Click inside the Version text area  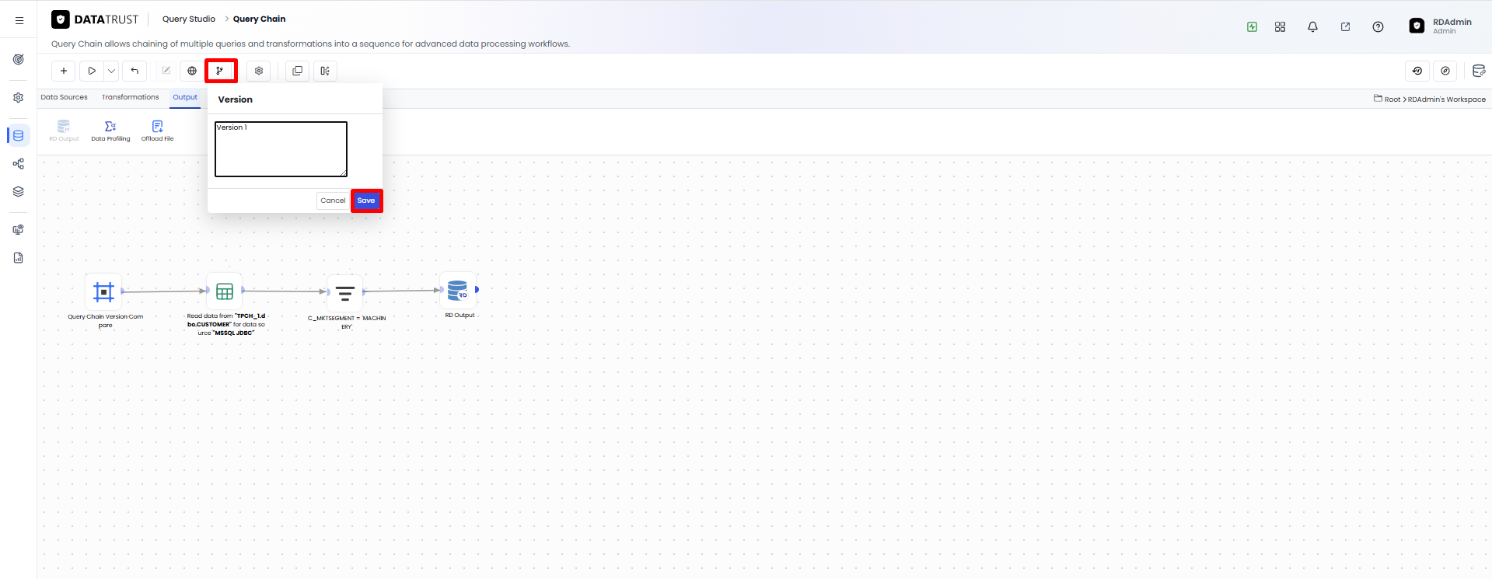point(281,148)
